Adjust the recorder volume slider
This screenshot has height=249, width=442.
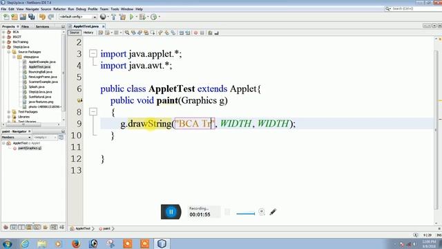click(x=246, y=214)
